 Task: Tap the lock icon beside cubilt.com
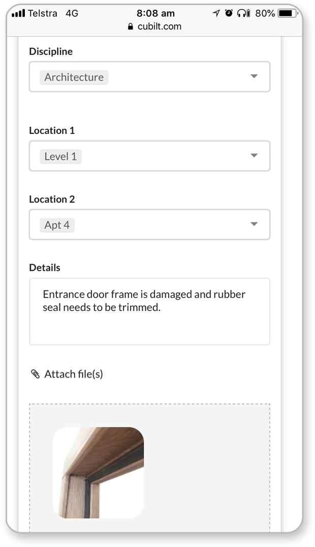click(x=131, y=26)
